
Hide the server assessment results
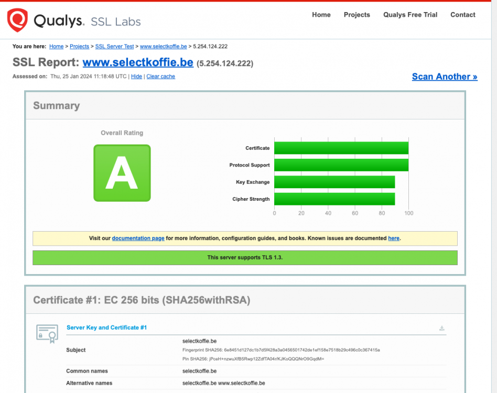[x=136, y=77]
